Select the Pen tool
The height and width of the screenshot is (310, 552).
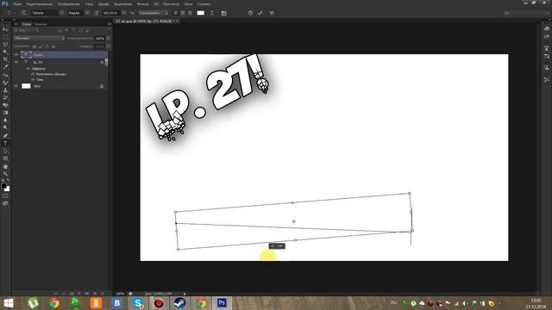point(5,136)
